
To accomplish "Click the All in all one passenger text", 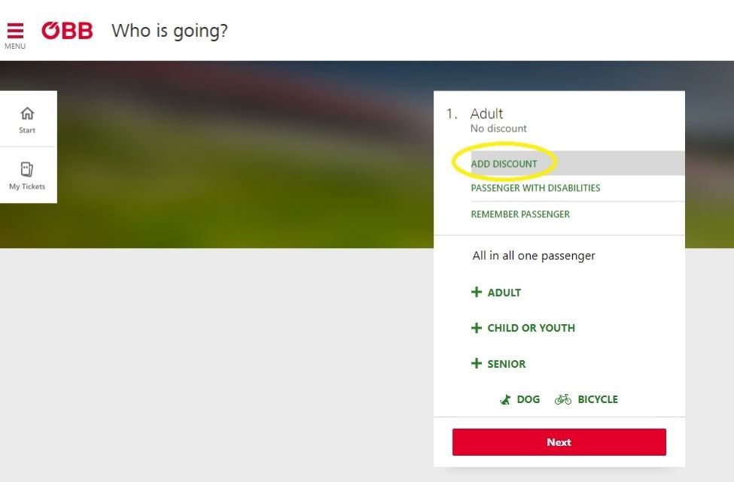I will pyautogui.click(x=534, y=256).
